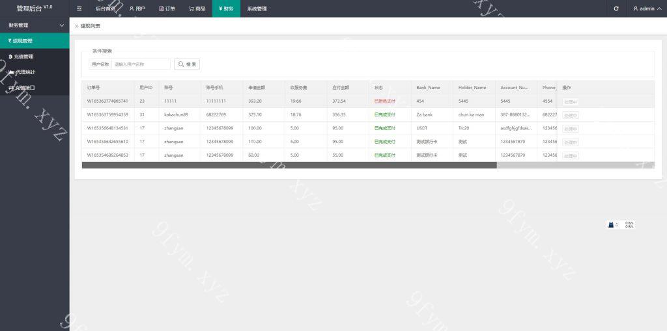Open 充值管理 in the sidebar
This screenshot has width=667, height=331.
(35, 57)
